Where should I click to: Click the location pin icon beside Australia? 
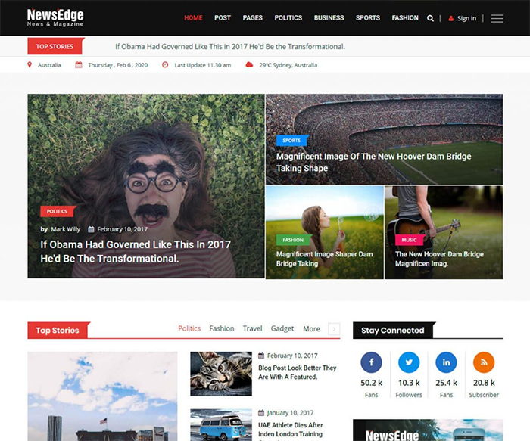tap(31, 65)
